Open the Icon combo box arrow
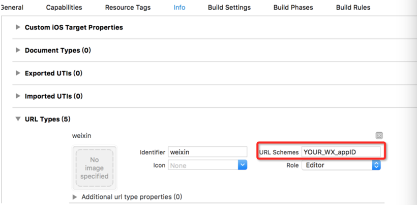Screen dimensions: 417x205 click(x=243, y=165)
